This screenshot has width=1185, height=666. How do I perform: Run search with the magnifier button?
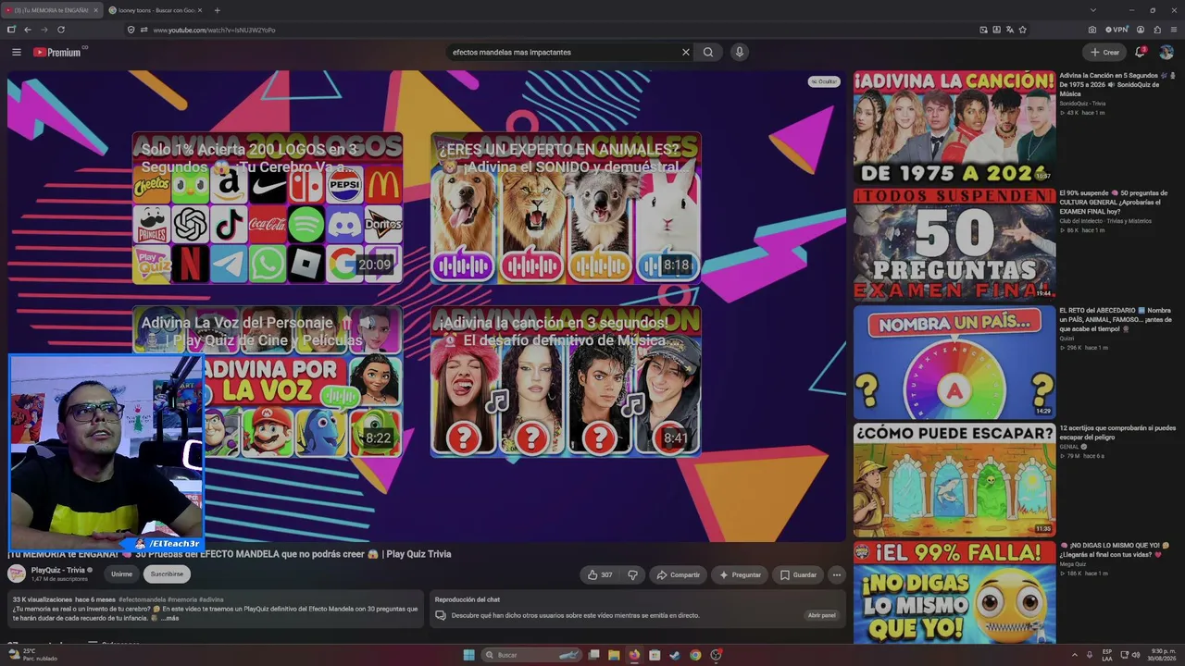pos(708,52)
